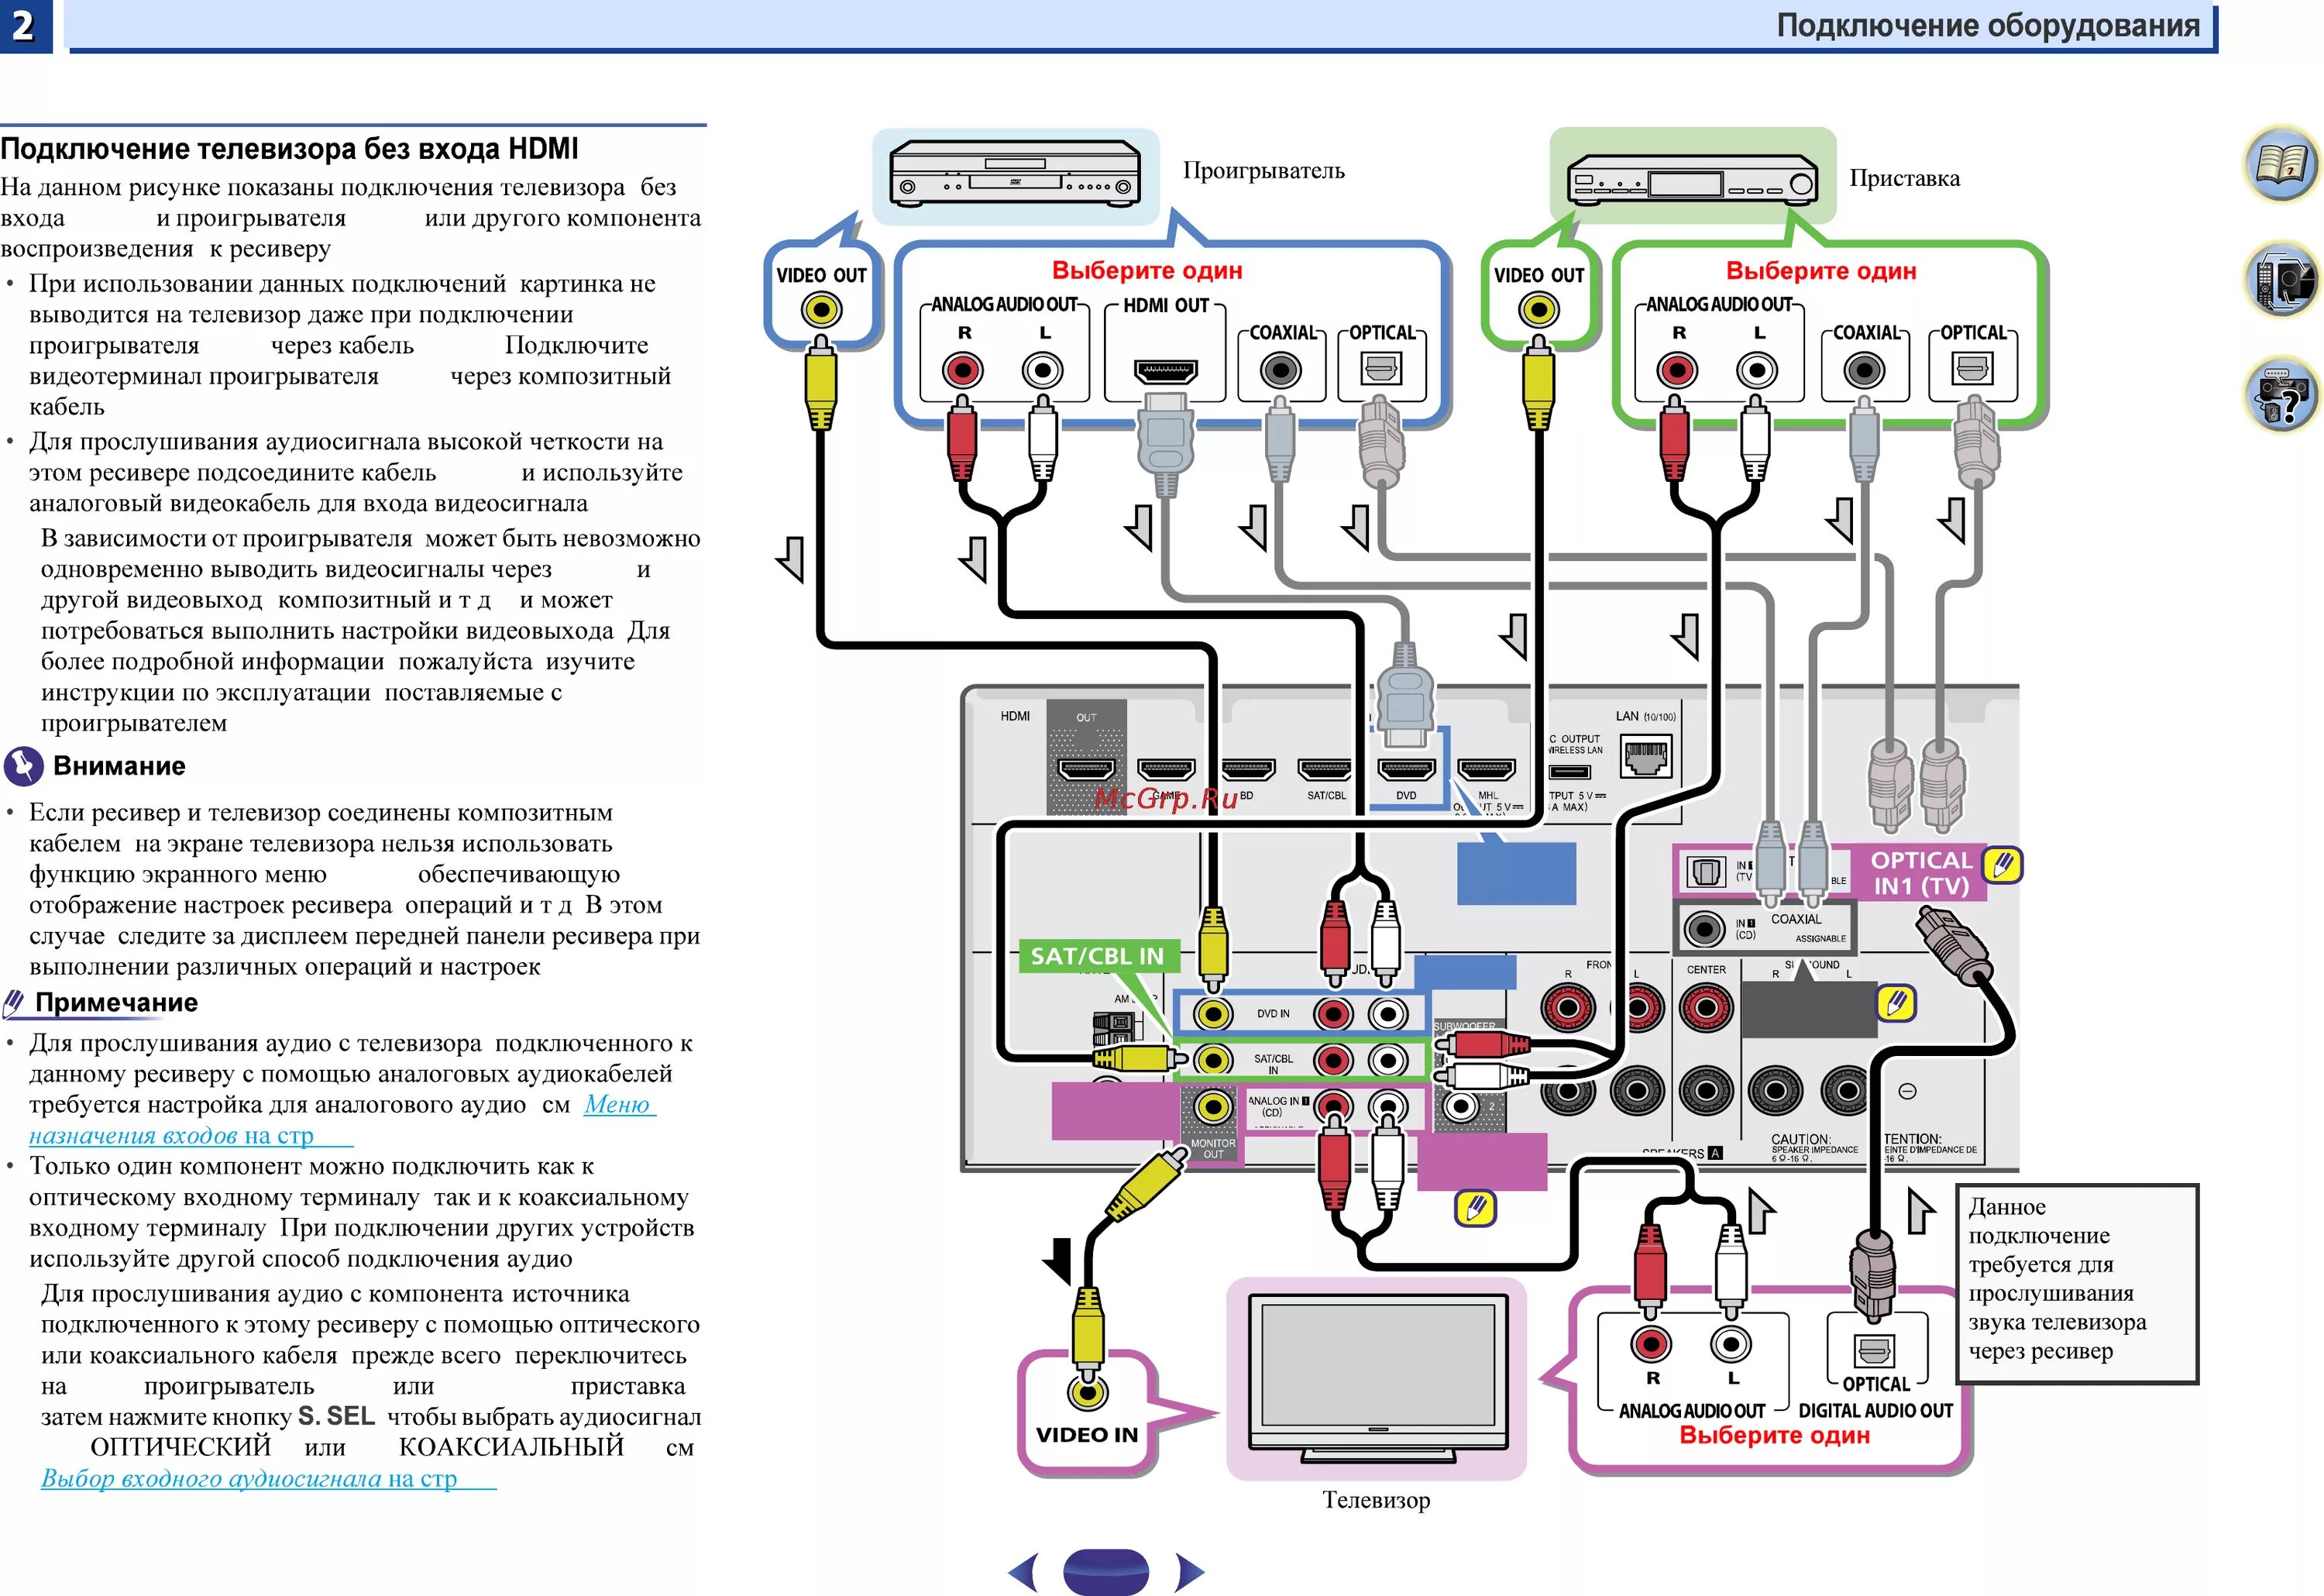Screen dimensions: 2324x1596
Task: Click the 'Приставка' caption
Action: click(1904, 179)
